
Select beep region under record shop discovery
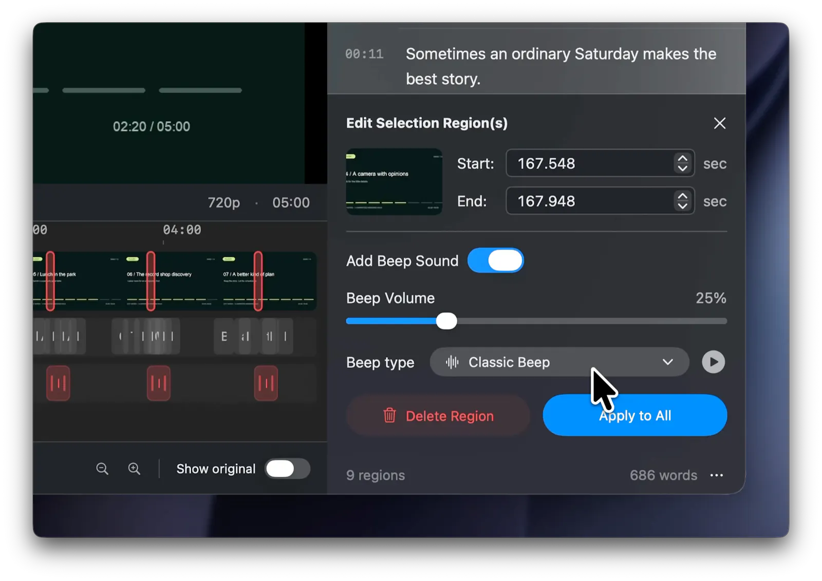click(158, 383)
